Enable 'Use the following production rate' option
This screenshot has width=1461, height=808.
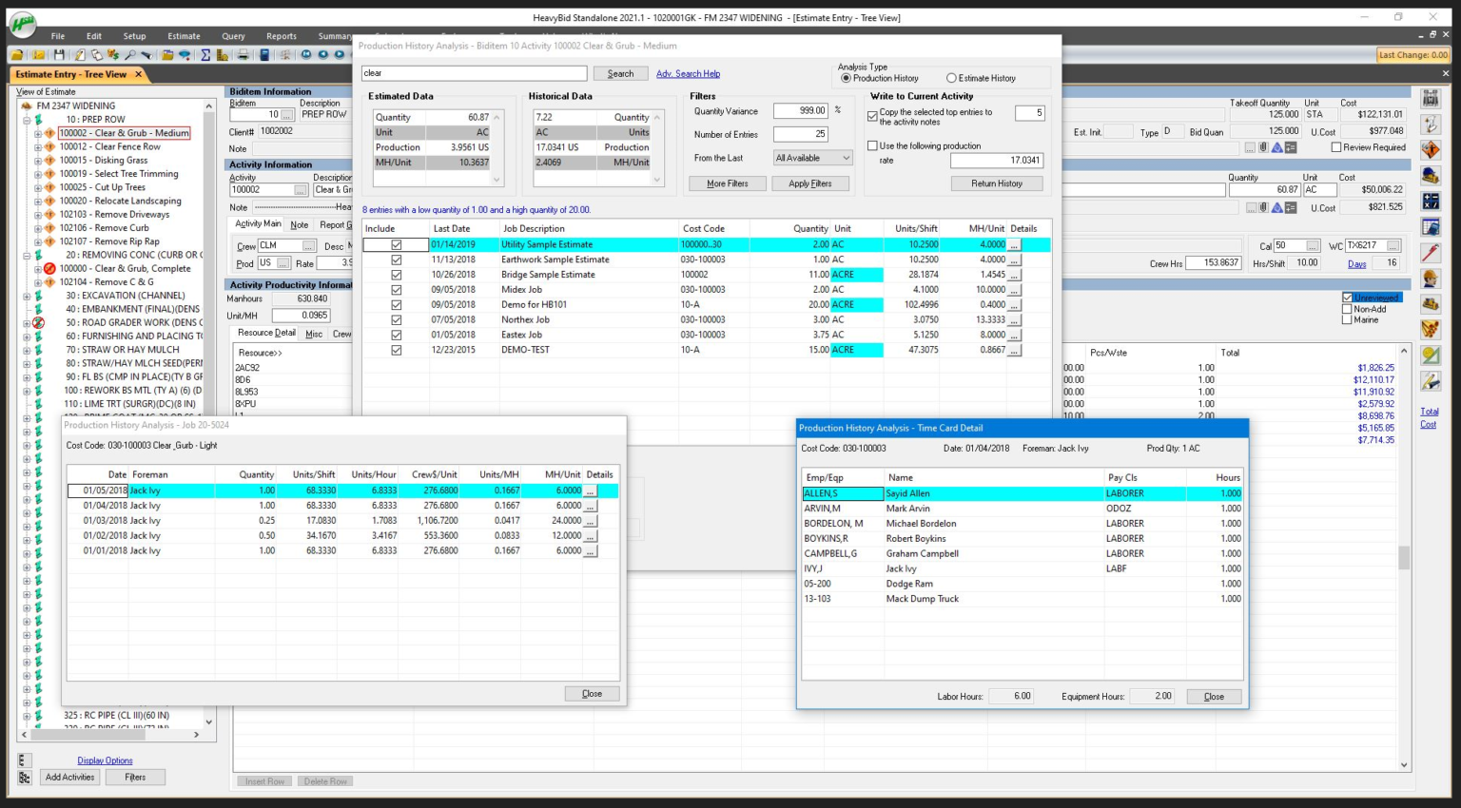(872, 144)
